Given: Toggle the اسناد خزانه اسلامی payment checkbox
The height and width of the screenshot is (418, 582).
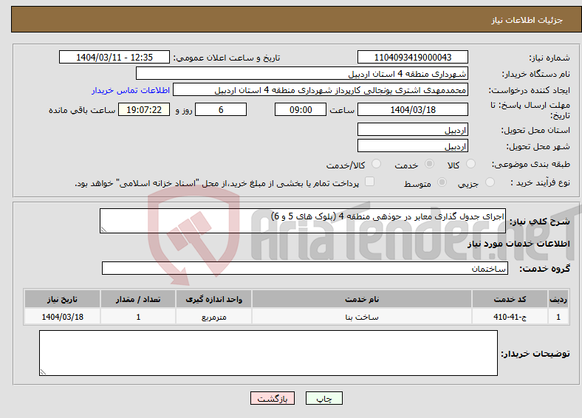Looking at the screenshot, I should coord(370,182).
